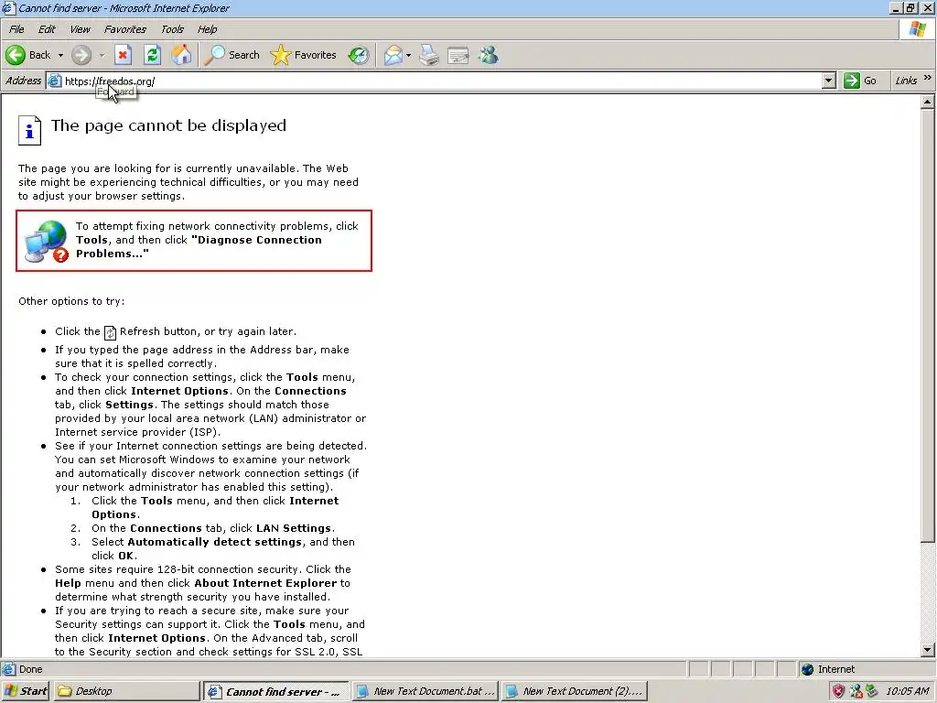Click the red security shield tray icon
The width and height of the screenshot is (937, 703).
[x=838, y=691]
